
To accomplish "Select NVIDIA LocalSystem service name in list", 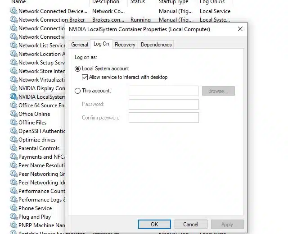I will click(42, 97).
